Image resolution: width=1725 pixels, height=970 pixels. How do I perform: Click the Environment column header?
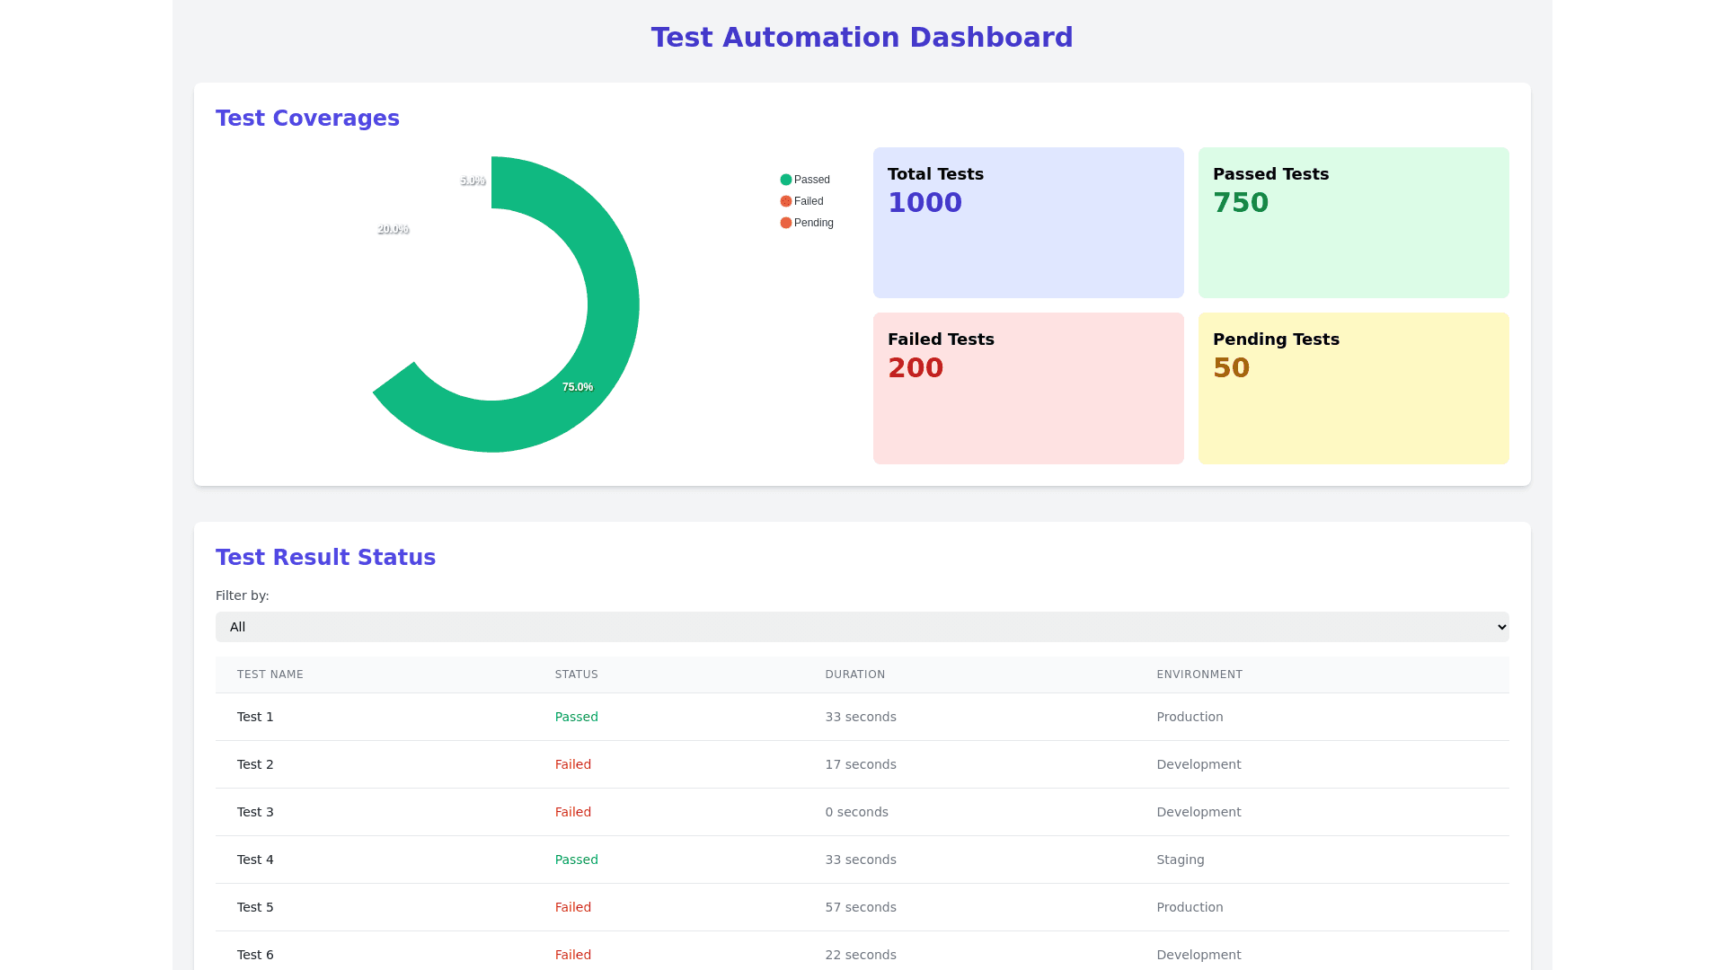click(1199, 675)
